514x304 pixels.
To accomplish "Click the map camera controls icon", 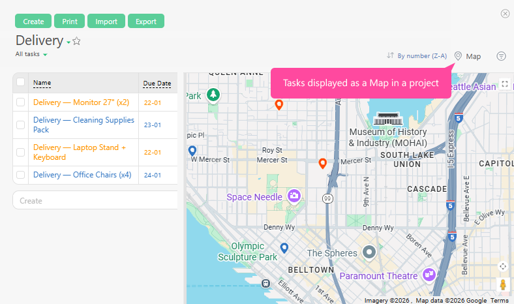I will (x=503, y=266).
